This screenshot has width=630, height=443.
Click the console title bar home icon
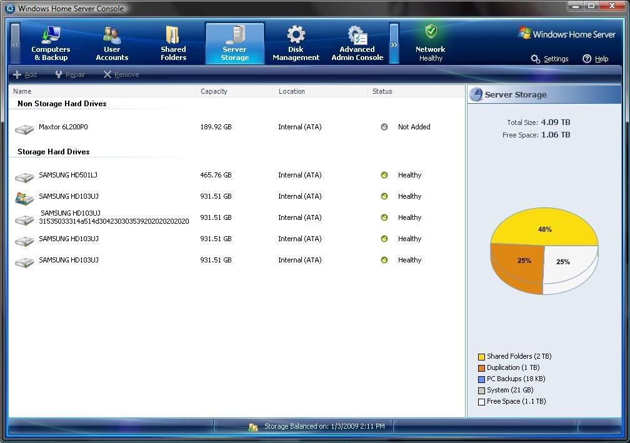coord(9,8)
